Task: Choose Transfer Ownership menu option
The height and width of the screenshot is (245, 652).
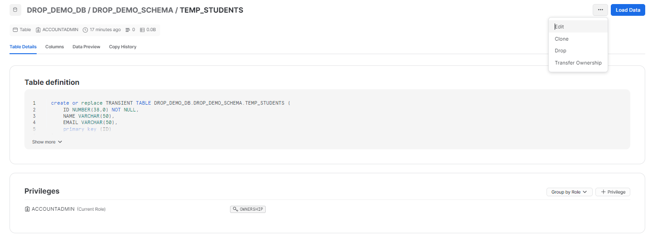Action: [x=578, y=63]
